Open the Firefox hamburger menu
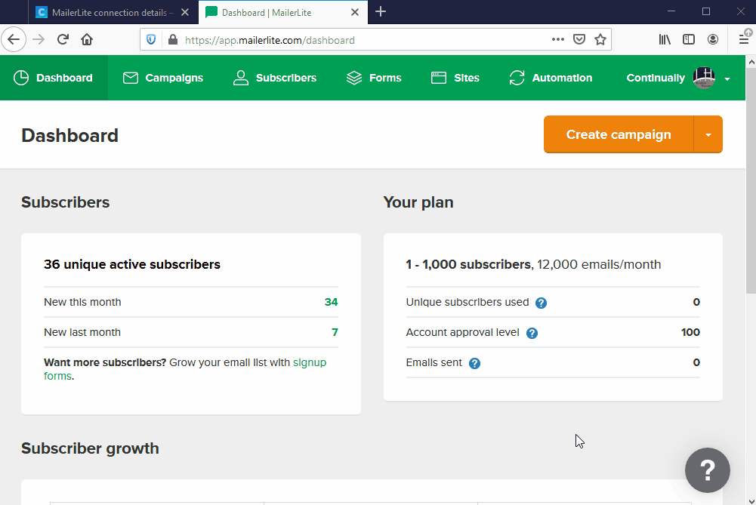The width and height of the screenshot is (756, 505). [744, 39]
